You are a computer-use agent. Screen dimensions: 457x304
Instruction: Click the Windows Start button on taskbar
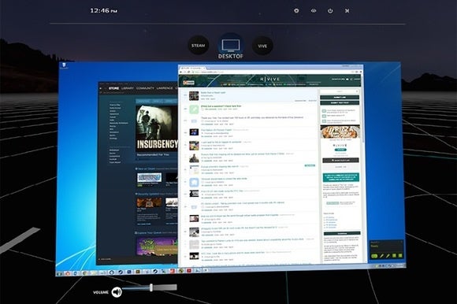[x=59, y=273]
